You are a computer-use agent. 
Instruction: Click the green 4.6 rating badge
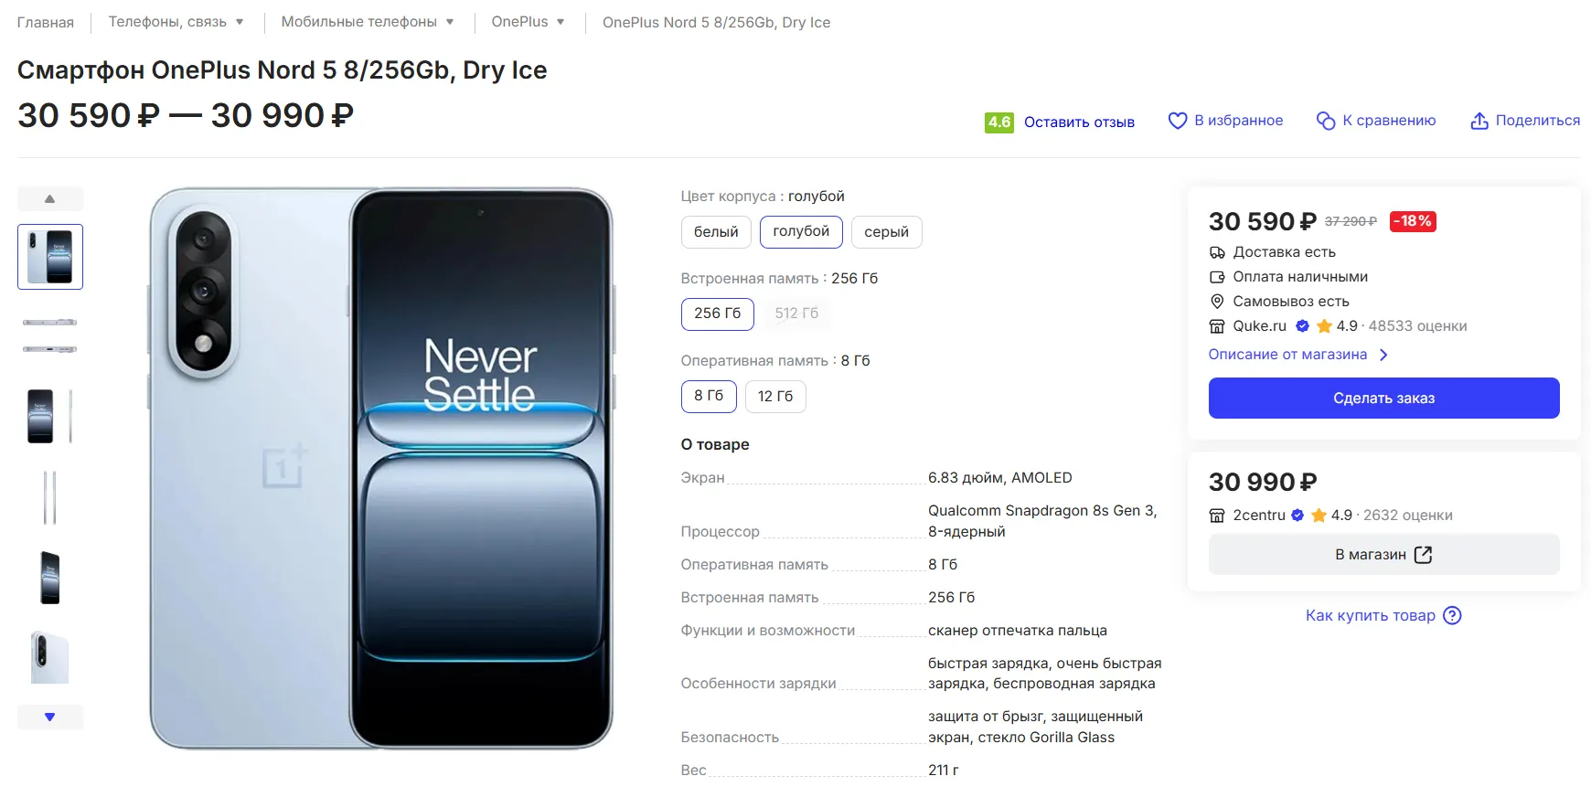click(x=998, y=122)
